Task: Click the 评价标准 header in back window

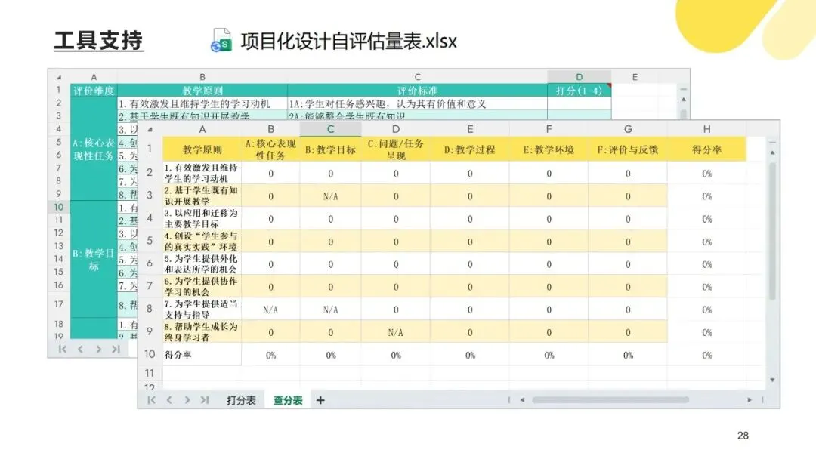Action: (x=417, y=91)
